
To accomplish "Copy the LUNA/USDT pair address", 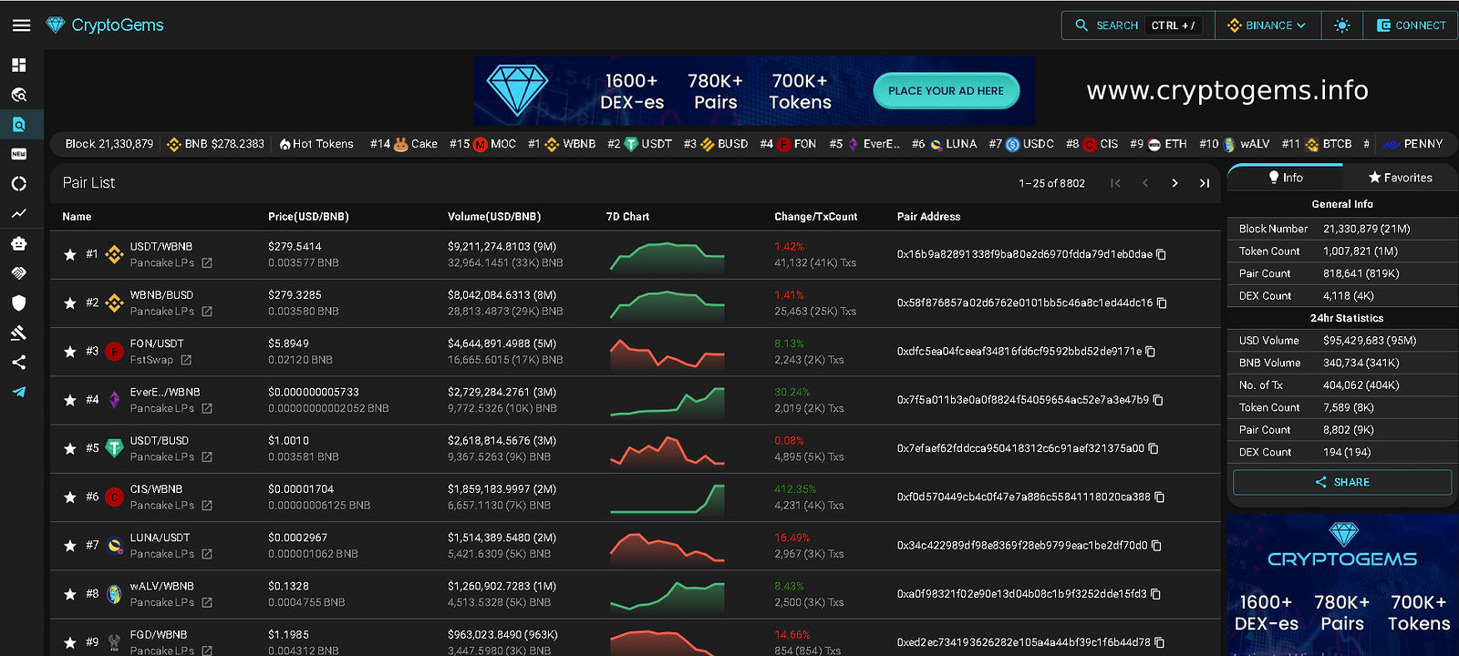I will [1156, 546].
